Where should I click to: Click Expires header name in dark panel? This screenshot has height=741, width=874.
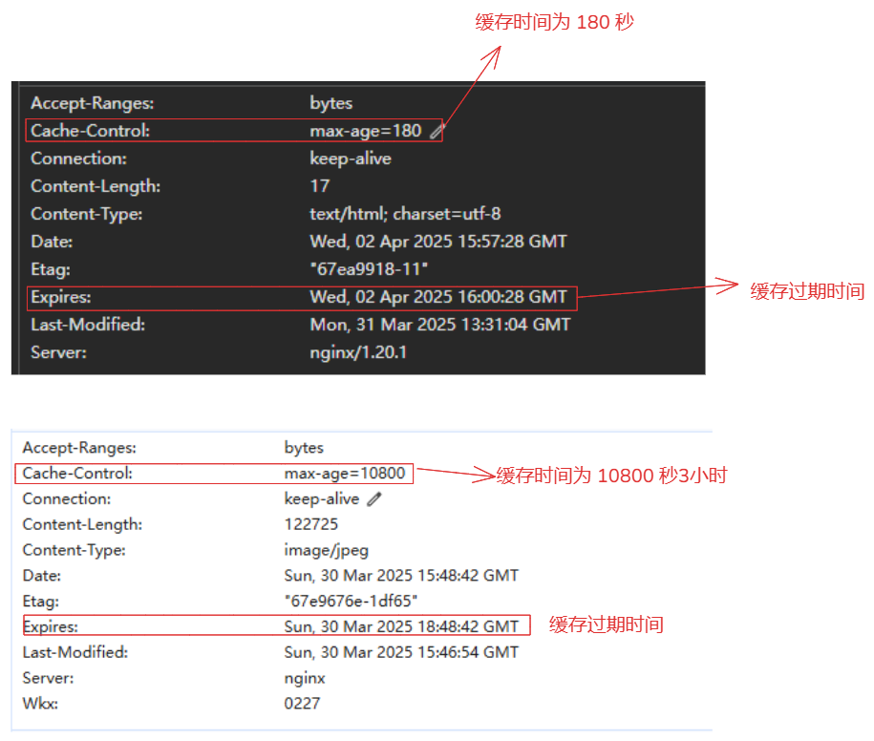click(61, 297)
